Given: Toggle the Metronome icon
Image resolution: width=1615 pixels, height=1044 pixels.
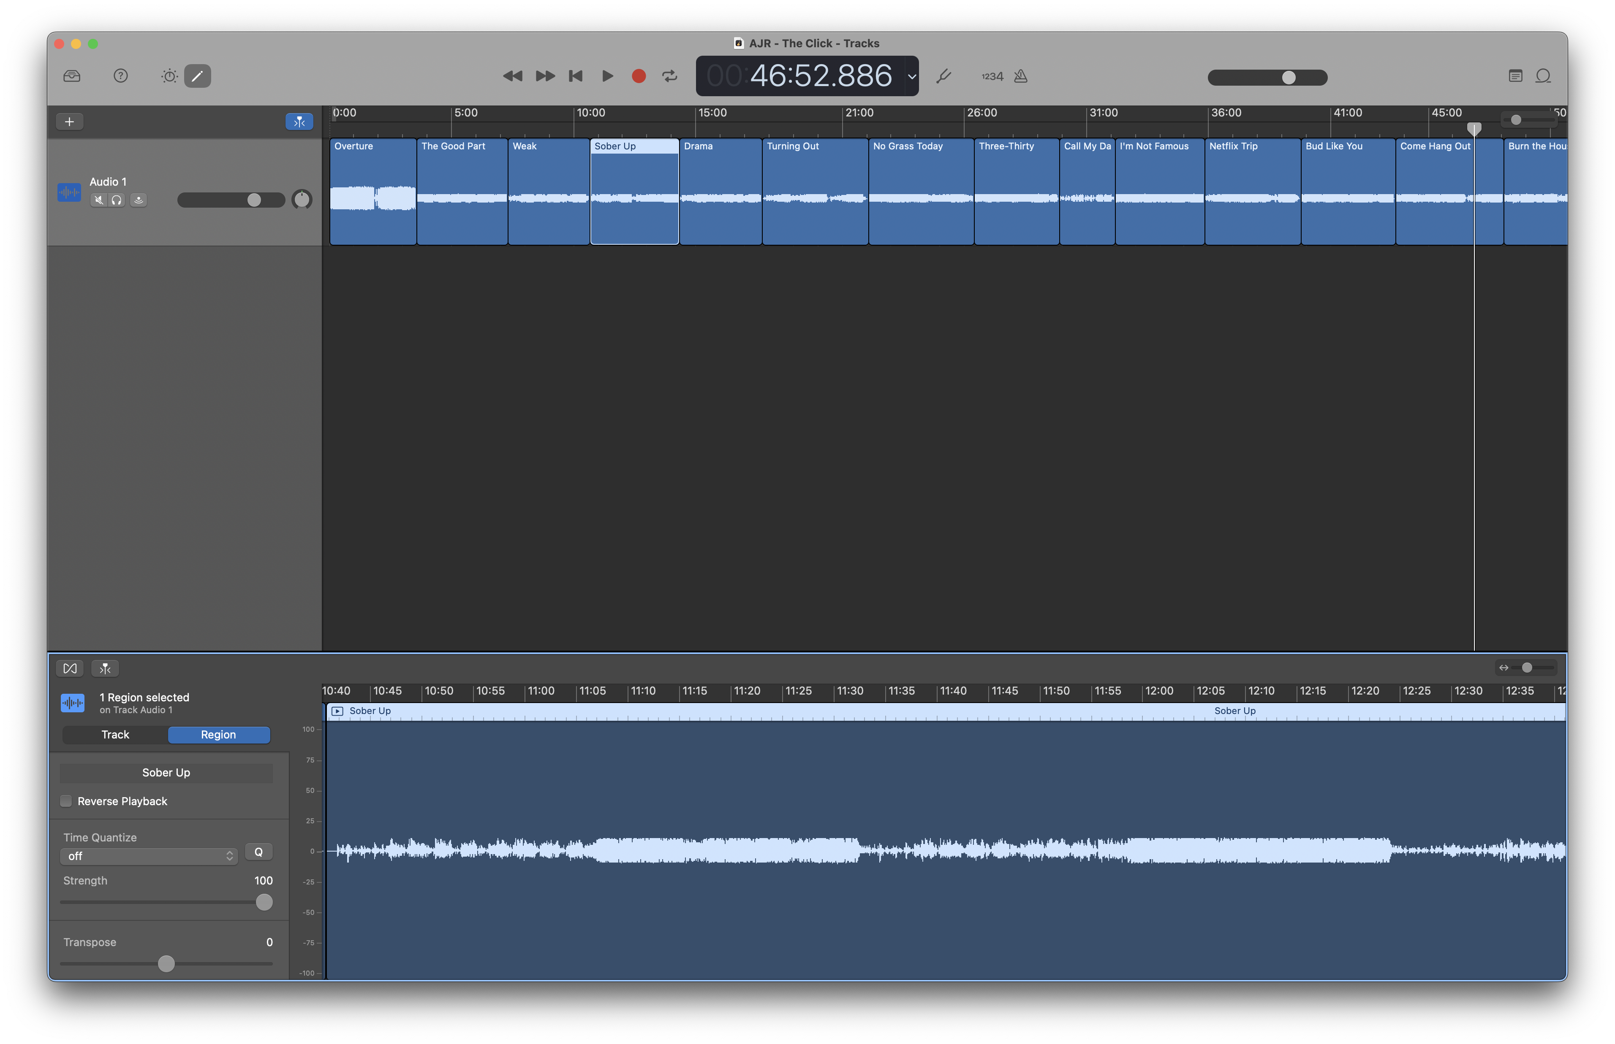Looking at the screenshot, I should [1021, 76].
